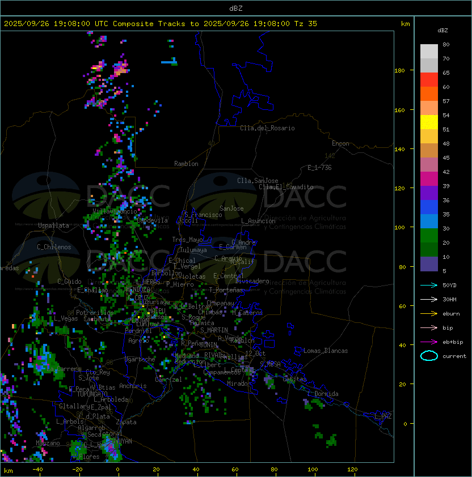Select the dark orange 57-60 dBZ swatch
The height and width of the screenshot is (477, 472).
(429, 94)
